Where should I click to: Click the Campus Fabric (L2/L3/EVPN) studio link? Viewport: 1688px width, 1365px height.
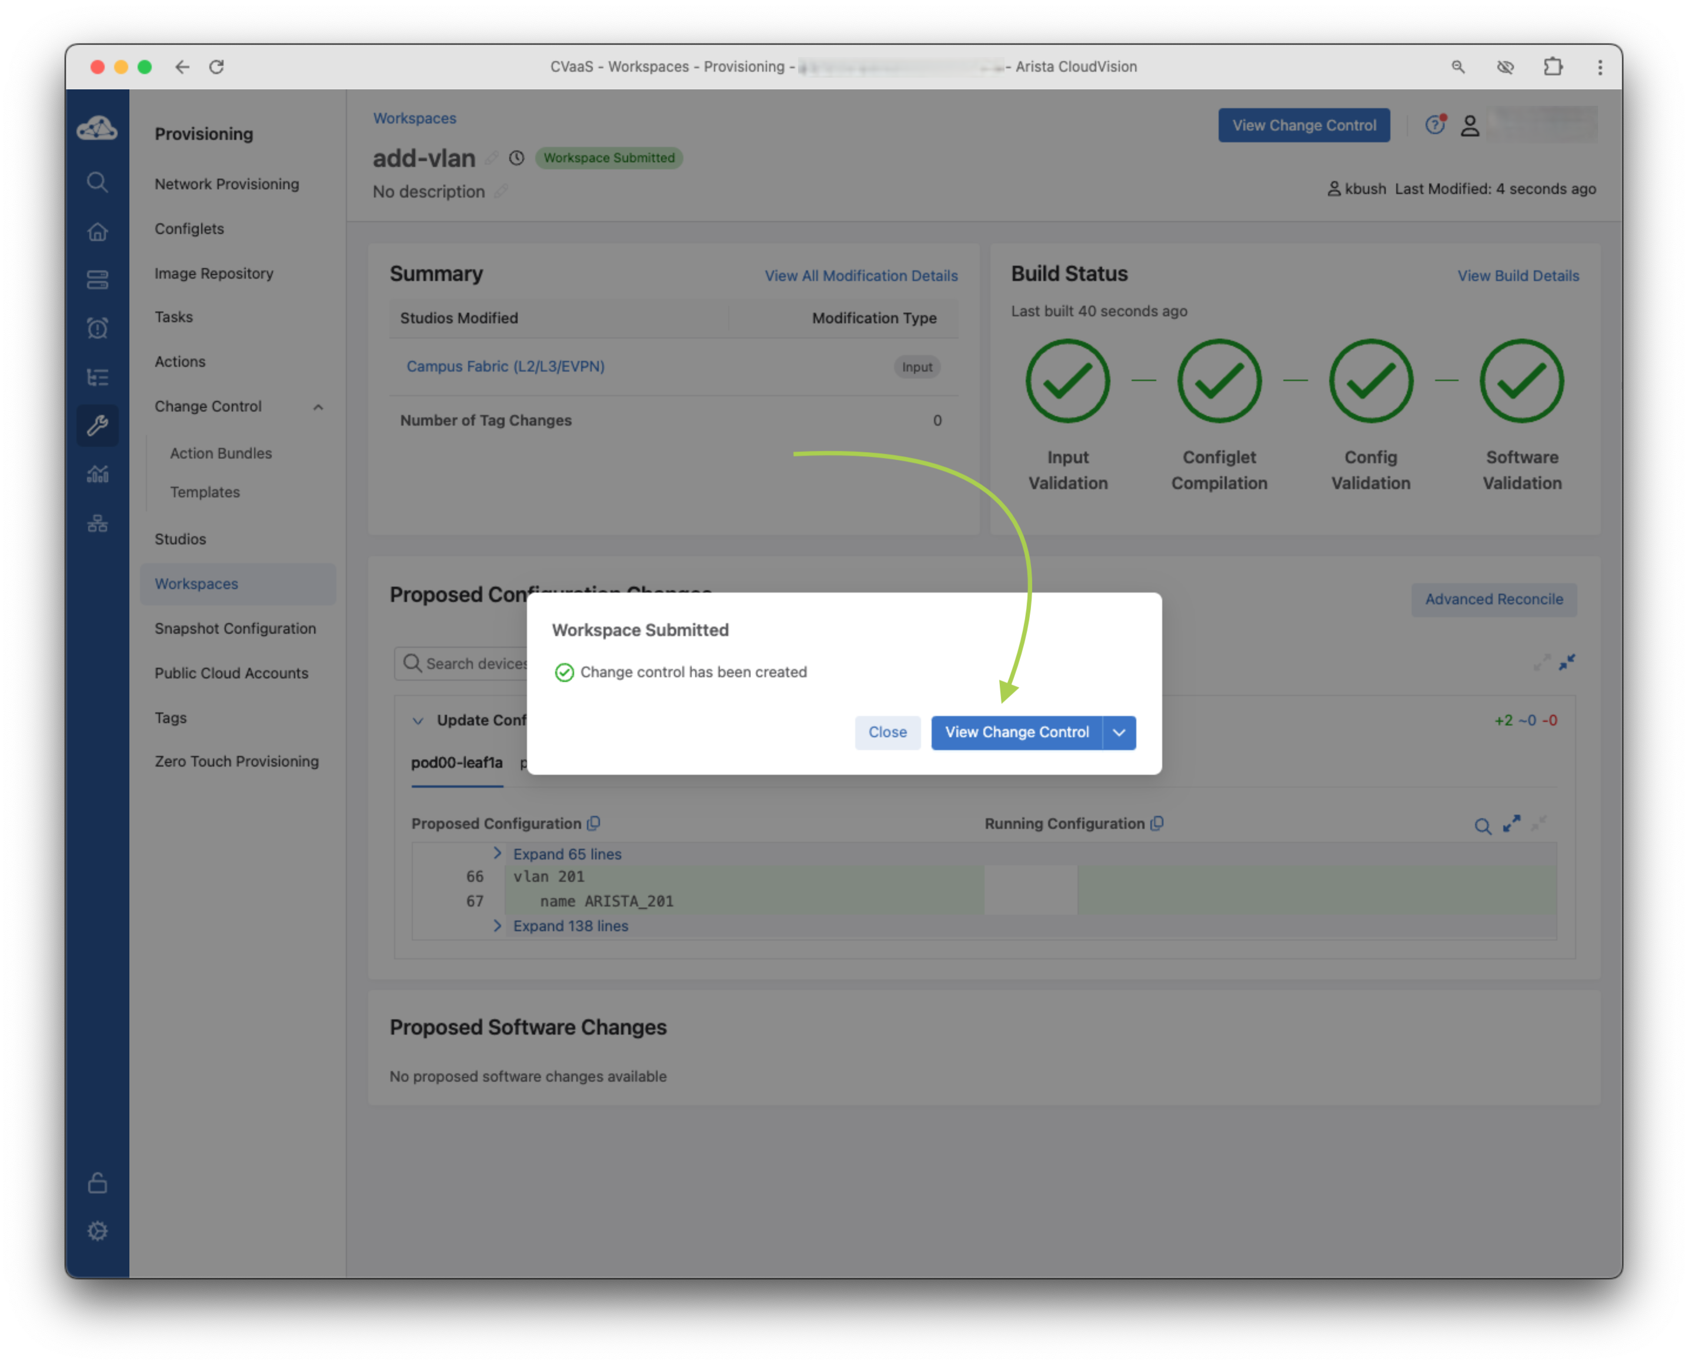(505, 366)
